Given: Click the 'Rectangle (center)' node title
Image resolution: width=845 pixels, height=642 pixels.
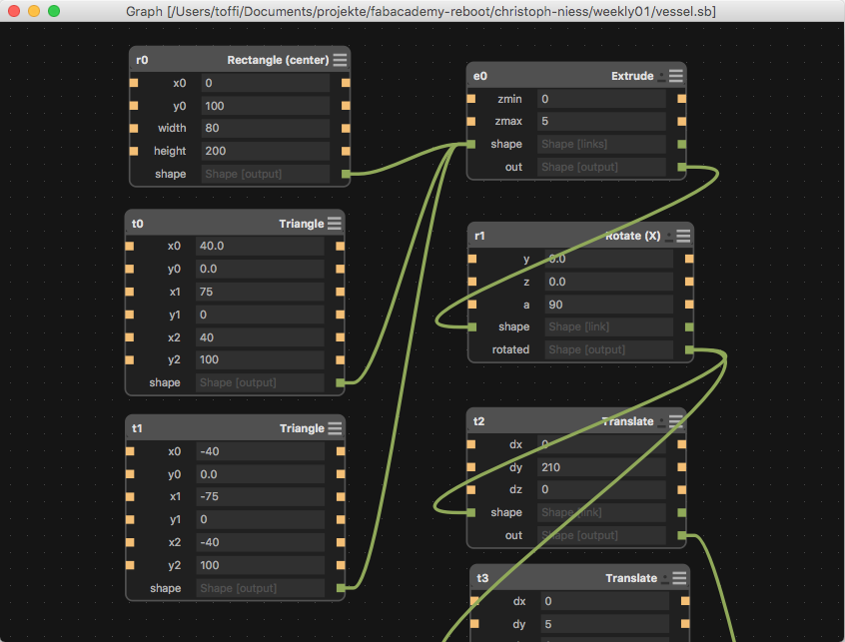Looking at the screenshot, I should pos(278,60).
